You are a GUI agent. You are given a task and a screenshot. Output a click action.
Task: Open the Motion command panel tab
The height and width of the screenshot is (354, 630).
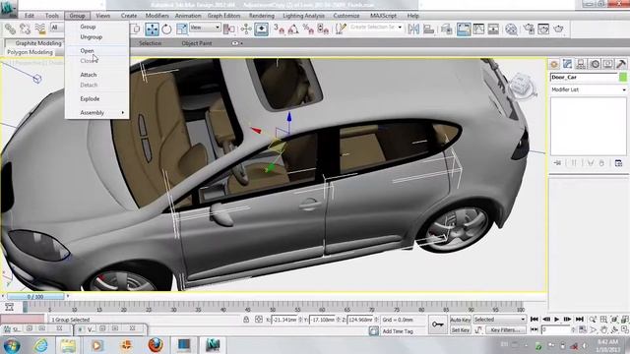point(595,64)
